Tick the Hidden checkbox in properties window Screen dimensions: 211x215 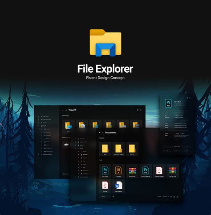(x=180, y=133)
